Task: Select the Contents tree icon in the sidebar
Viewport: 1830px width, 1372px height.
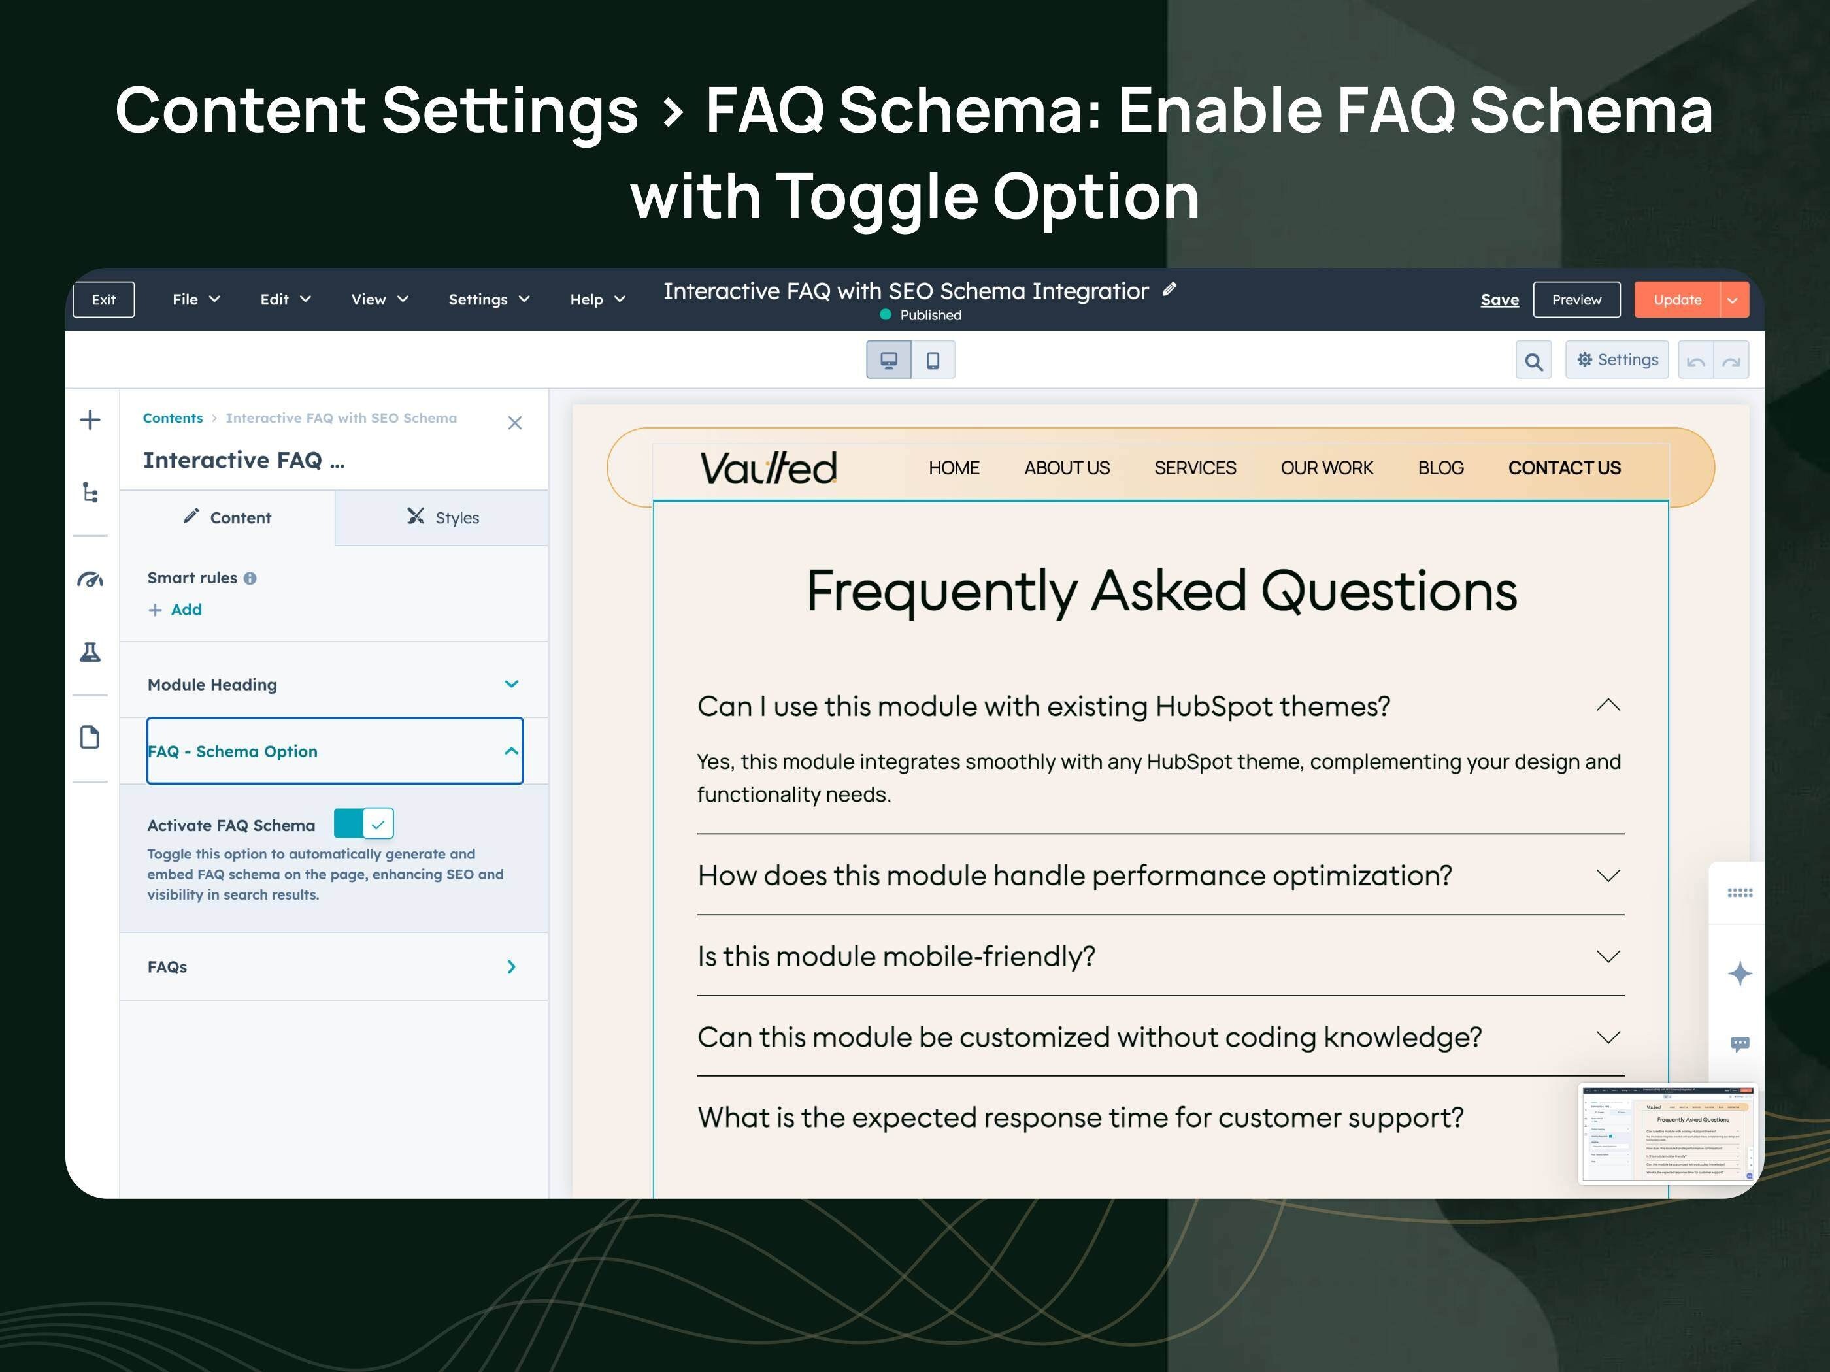Action: (90, 494)
